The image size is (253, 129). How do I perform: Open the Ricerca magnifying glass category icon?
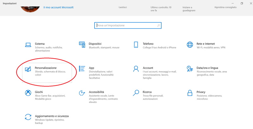pyautogui.click(x=136, y=93)
